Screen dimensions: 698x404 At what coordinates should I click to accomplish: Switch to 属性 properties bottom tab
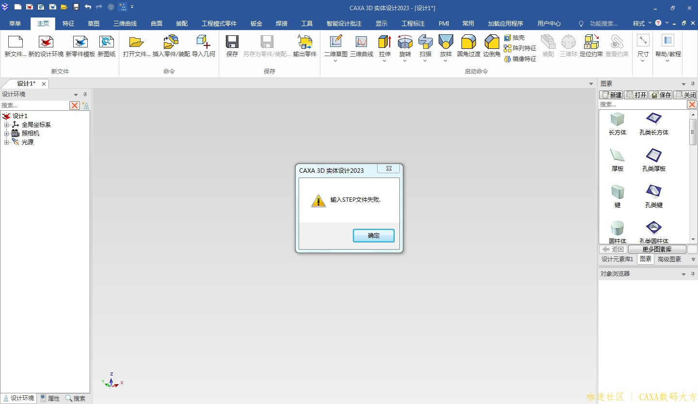(x=50, y=399)
